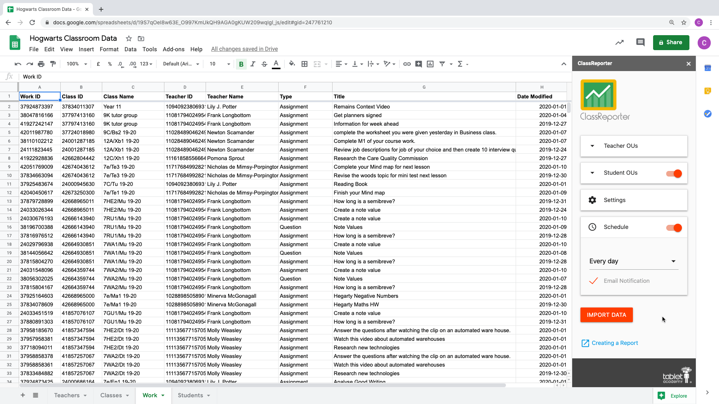Insert a chart from toolbar
The height and width of the screenshot is (404, 719).
[x=430, y=64]
